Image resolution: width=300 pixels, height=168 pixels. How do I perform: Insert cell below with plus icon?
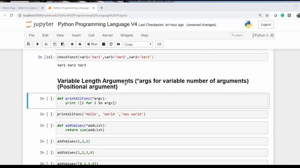point(37,44)
